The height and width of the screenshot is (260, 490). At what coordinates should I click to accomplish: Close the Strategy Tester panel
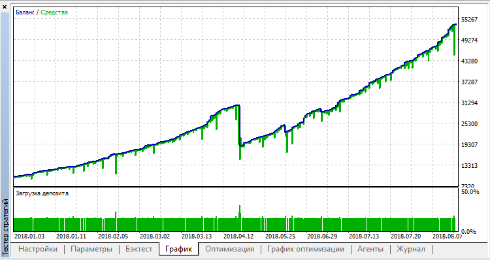pyautogui.click(x=5, y=7)
